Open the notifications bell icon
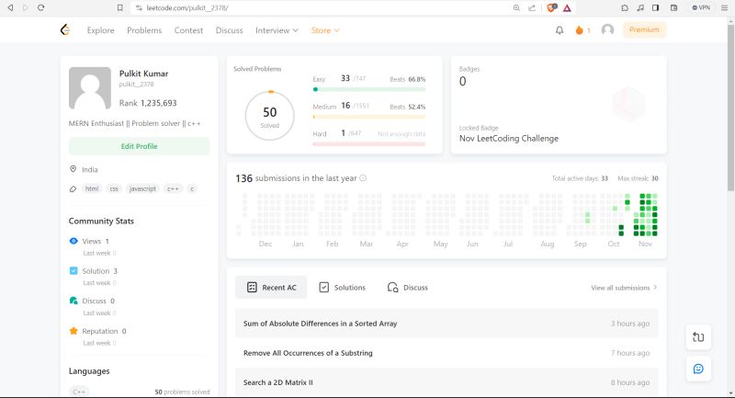735x398 pixels. coord(560,30)
